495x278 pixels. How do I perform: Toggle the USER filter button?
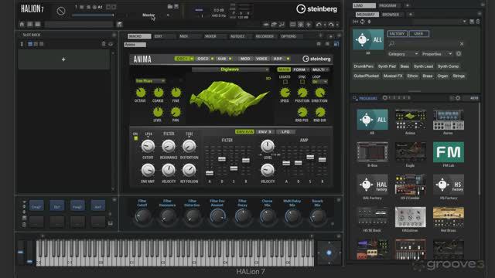click(x=419, y=34)
